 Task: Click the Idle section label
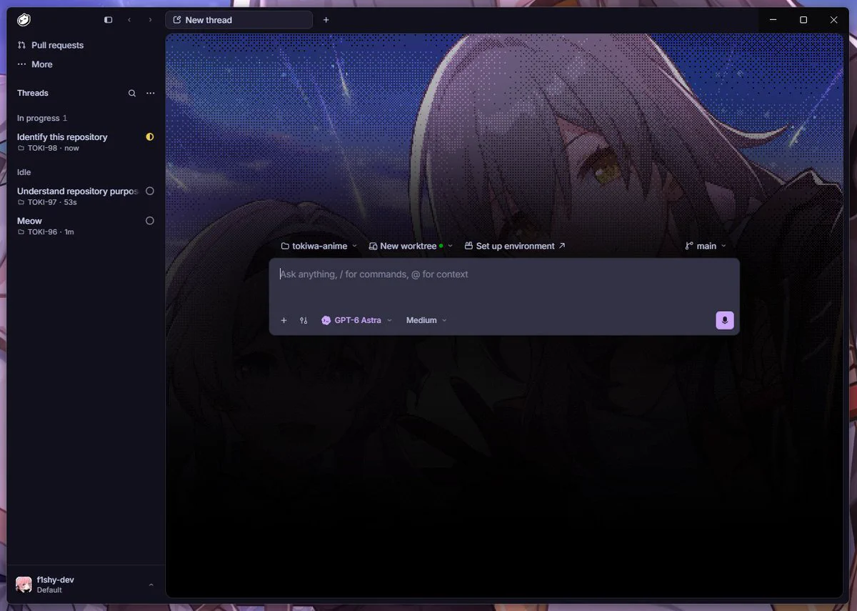pyautogui.click(x=24, y=172)
